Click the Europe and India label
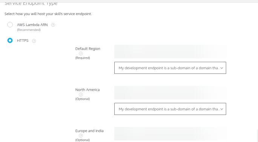The image size is (258, 142). 89,131
